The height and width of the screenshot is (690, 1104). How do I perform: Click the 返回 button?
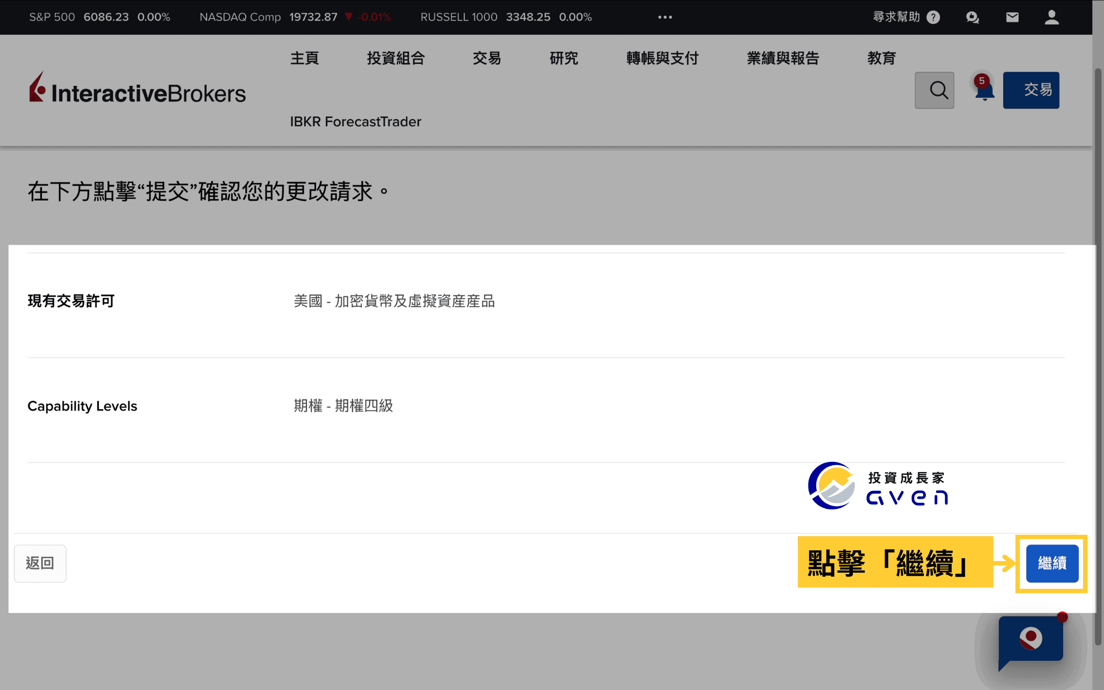pos(40,563)
